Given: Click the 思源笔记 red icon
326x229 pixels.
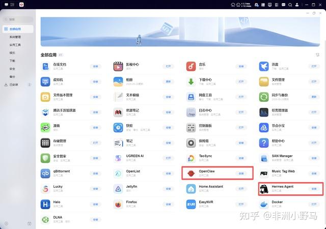Looking at the screenshot, I should point(118,112).
